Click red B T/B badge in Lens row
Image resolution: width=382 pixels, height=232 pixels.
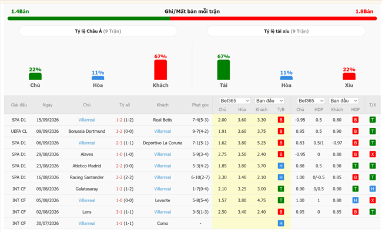pos(281,212)
